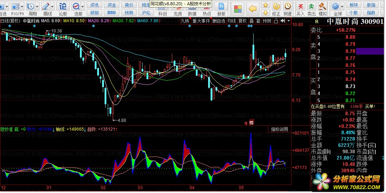The width and height of the screenshot is (386, 193).
Task: Click the red q marker on the chart
Action: 245,123
